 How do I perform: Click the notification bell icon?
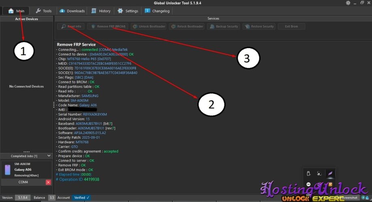pyautogui.click(x=367, y=198)
